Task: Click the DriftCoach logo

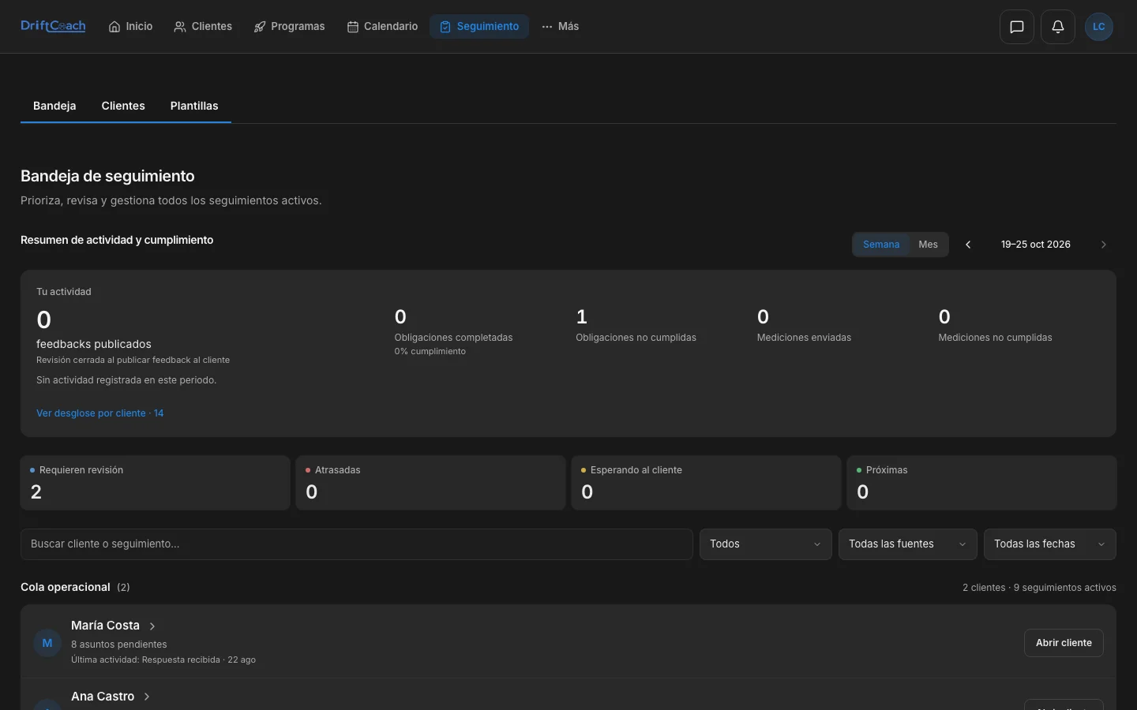Action: (x=53, y=26)
